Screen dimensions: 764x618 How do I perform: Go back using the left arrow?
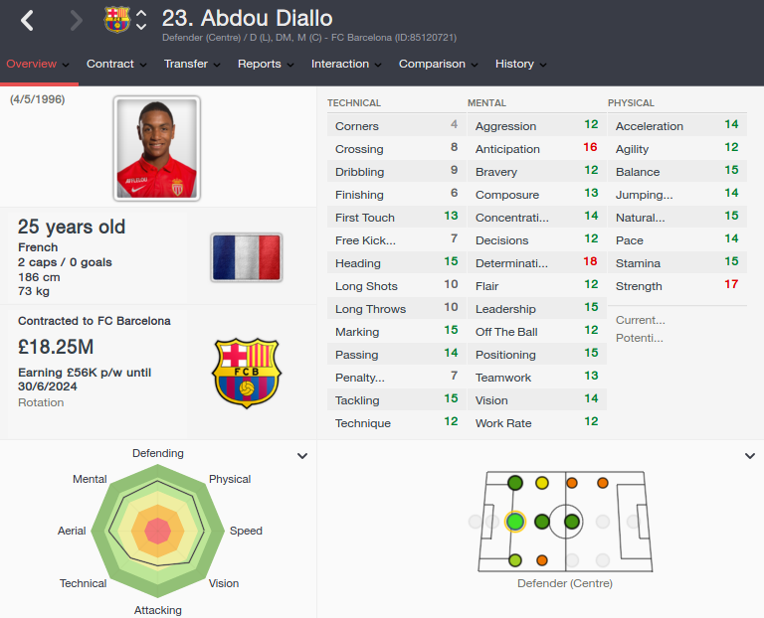pos(27,21)
